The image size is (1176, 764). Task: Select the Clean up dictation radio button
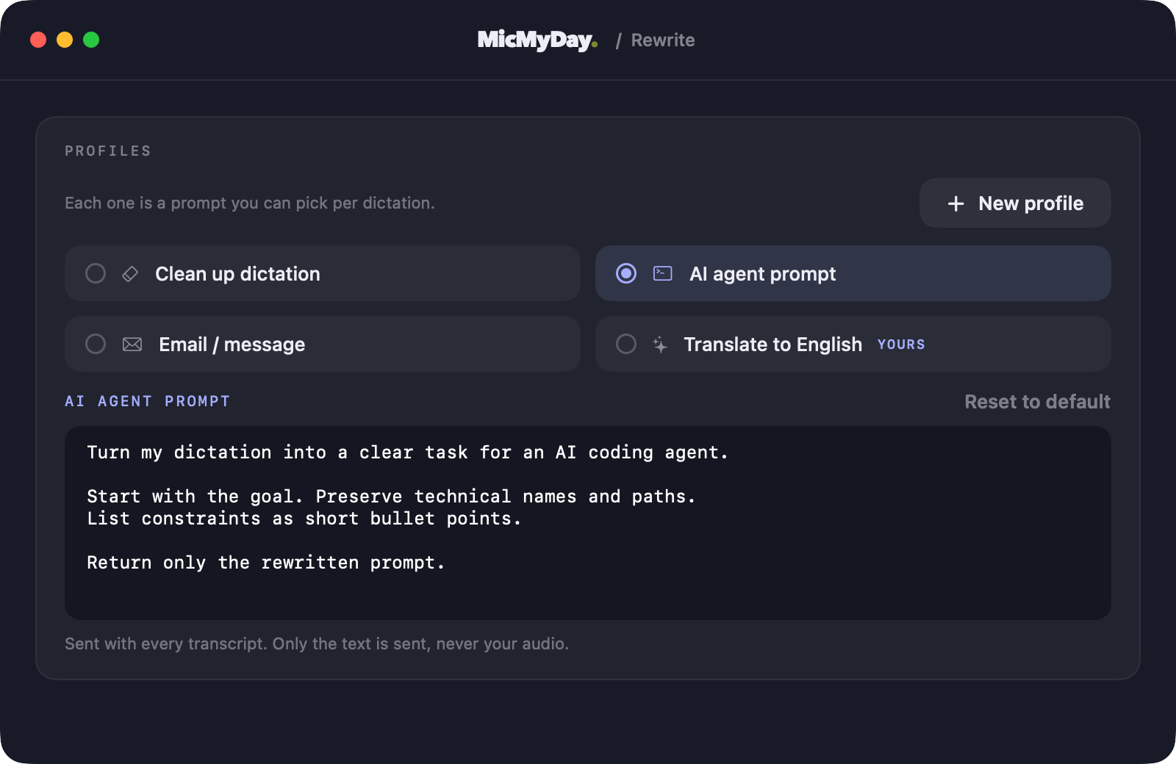coord(96,273)
